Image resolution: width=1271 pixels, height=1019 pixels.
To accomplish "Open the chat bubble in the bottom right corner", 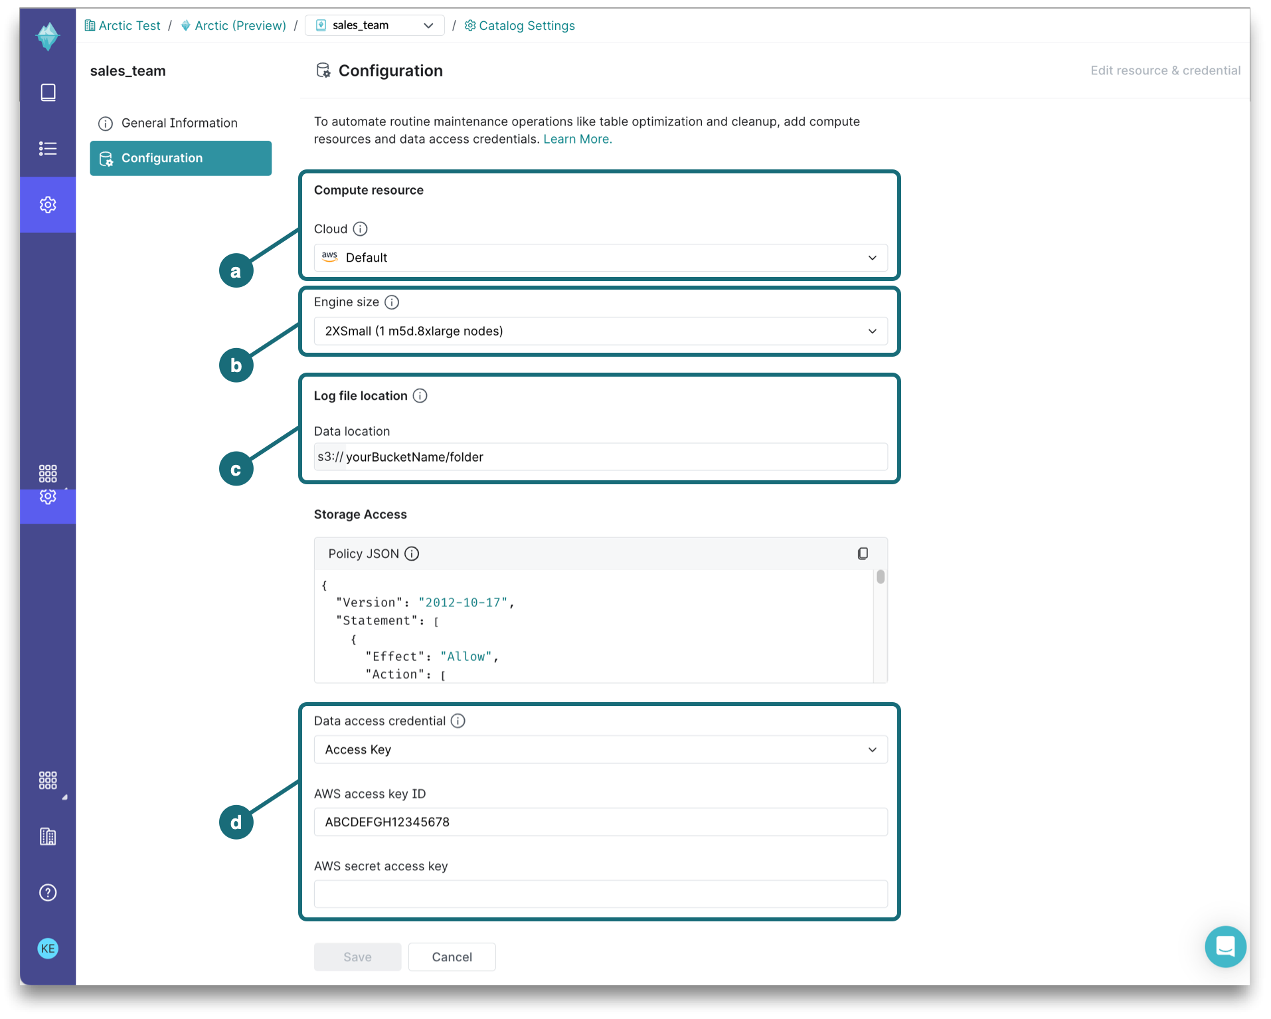I will (x=1225, y=947).
